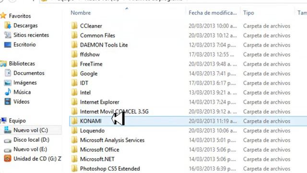Select the Photoshop CS5 Extended folder icon
Image resolution: width=307 pixels, height=173 pixels.
[74, 169]
